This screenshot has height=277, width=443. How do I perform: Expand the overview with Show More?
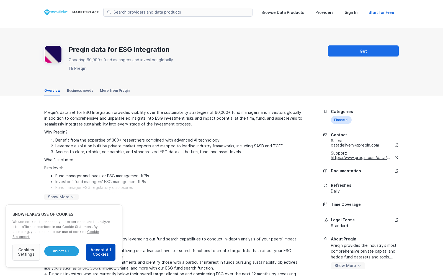click(x=61, y=197)
